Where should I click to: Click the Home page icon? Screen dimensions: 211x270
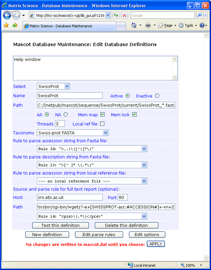134,25
